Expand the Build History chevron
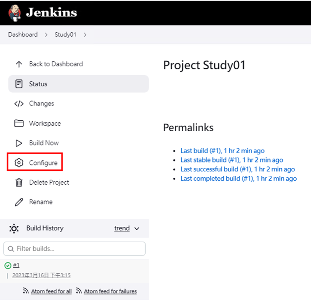The width and height of the screenshot is (311, 302). pos(137,229)
